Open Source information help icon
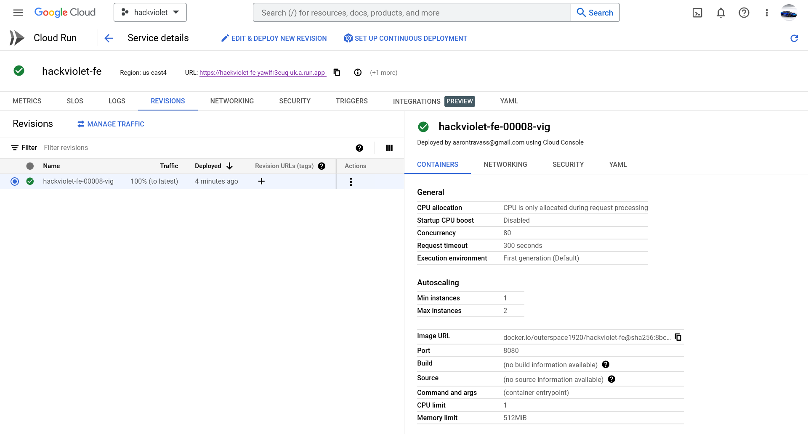 [x=611, y=379]
